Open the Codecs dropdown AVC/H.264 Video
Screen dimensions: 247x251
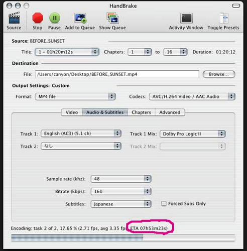(x=192, y=96)
